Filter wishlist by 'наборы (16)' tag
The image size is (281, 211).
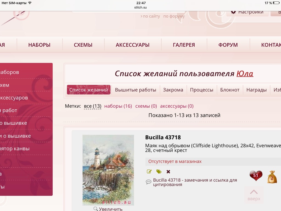pyautogui.click(x=118, y=106)
